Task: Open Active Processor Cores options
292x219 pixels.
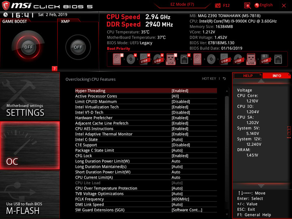Action: coord(146,96)
